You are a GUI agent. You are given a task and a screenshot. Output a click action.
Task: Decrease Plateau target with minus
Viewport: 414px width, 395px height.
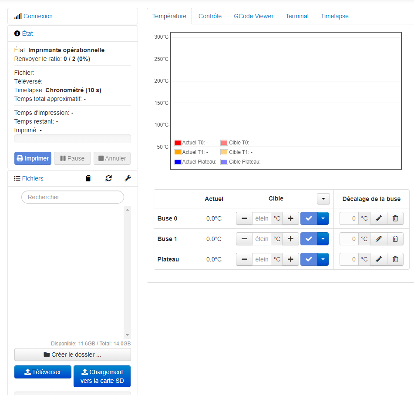244,259
